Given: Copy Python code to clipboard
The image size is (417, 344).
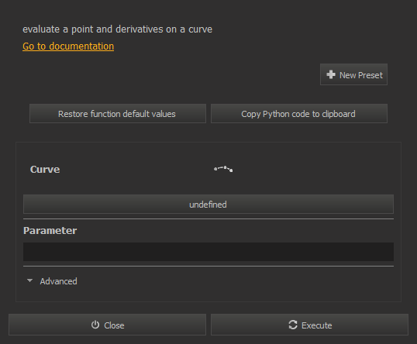Looking at the screenshot, I should coord(299,114).
